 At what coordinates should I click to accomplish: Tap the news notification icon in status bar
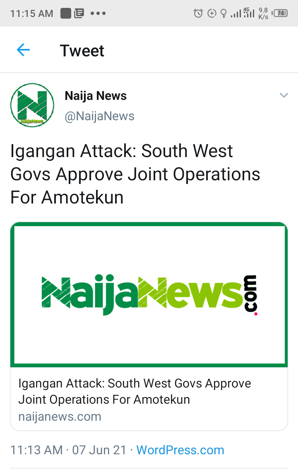click(79, 13)
